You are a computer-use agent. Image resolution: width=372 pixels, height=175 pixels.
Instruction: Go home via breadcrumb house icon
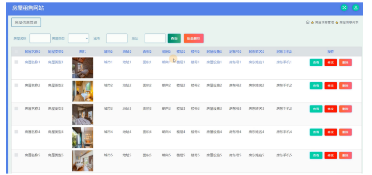coord(308,22)
